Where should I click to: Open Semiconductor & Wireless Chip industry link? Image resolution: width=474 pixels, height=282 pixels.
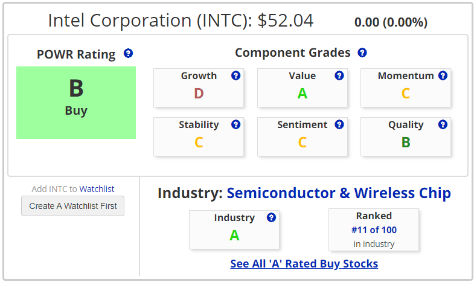[x=339, y=193]
